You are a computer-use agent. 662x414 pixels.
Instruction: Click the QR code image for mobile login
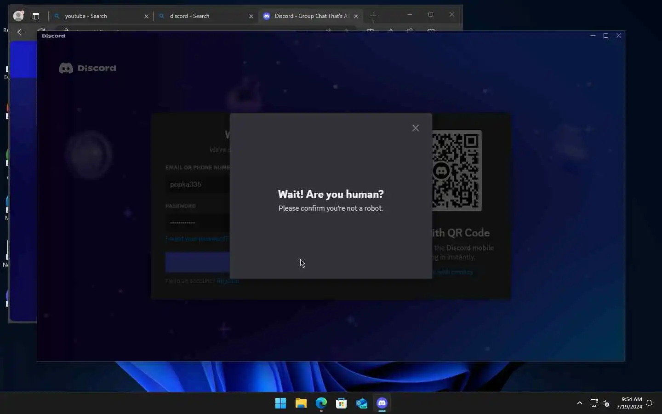click(457, 171)
